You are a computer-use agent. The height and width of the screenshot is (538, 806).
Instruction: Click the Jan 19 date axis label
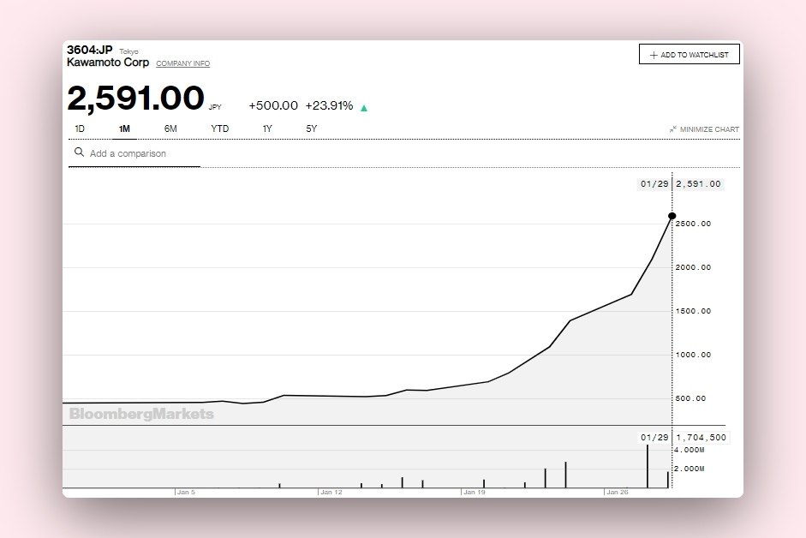click(474, 493)
